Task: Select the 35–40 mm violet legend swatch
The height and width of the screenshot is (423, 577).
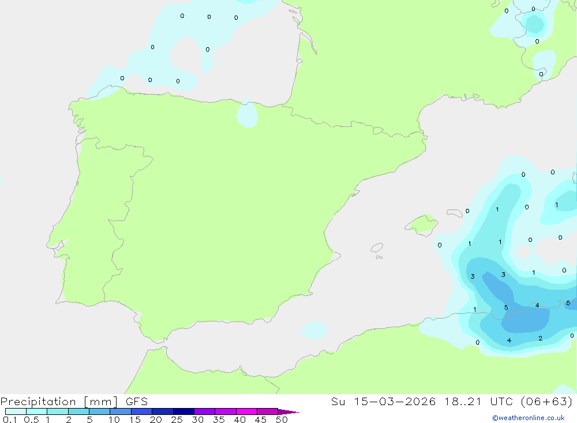Action: pos(225,411)
